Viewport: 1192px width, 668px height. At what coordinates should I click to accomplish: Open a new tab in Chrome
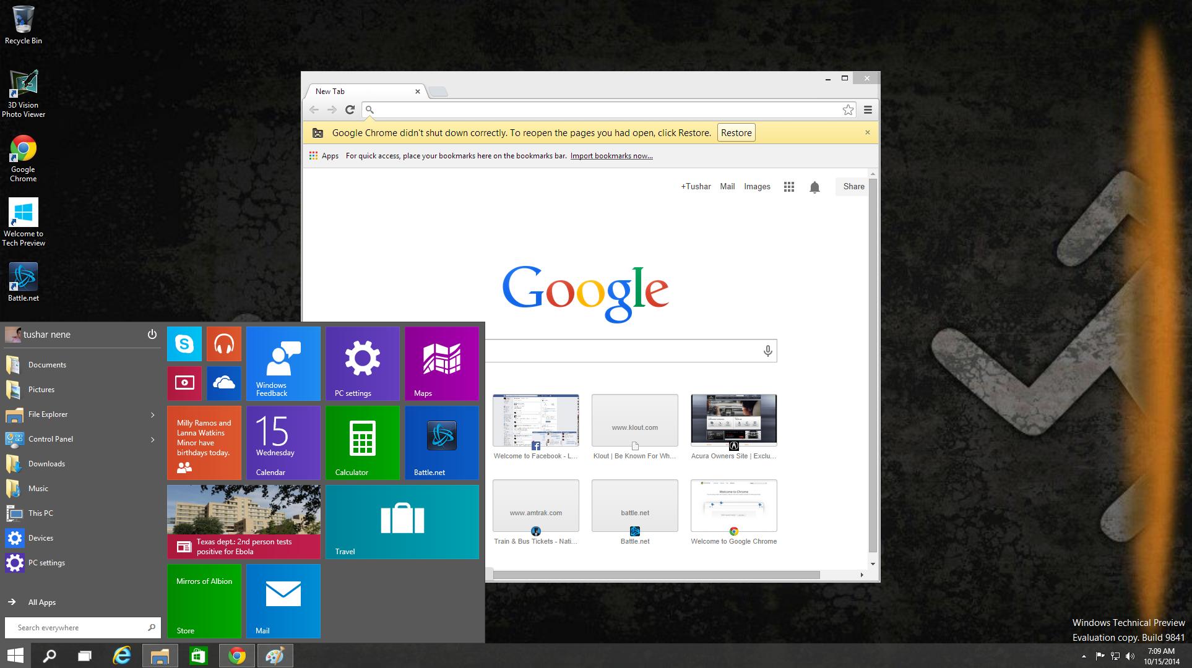click(x=438, y=92)
